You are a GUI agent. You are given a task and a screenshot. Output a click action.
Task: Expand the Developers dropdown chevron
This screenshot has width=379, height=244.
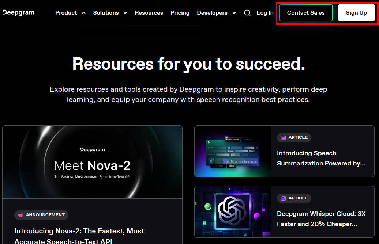pyautogui.click(x=234, y=13)
